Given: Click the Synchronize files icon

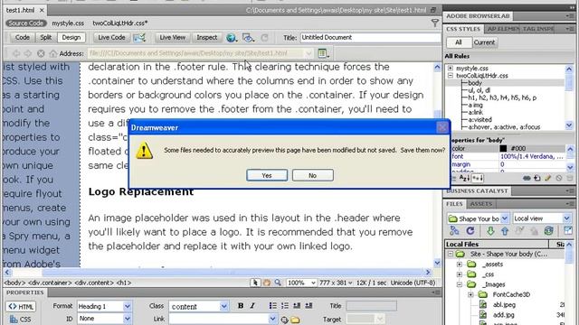Looking at the screenshot, I should click(549, 231).
